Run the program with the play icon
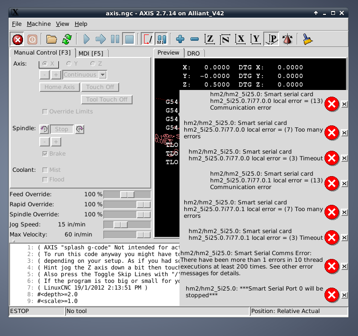Image resolution: width=358 pixels, height=336 pixels. (x=86, y=39)
